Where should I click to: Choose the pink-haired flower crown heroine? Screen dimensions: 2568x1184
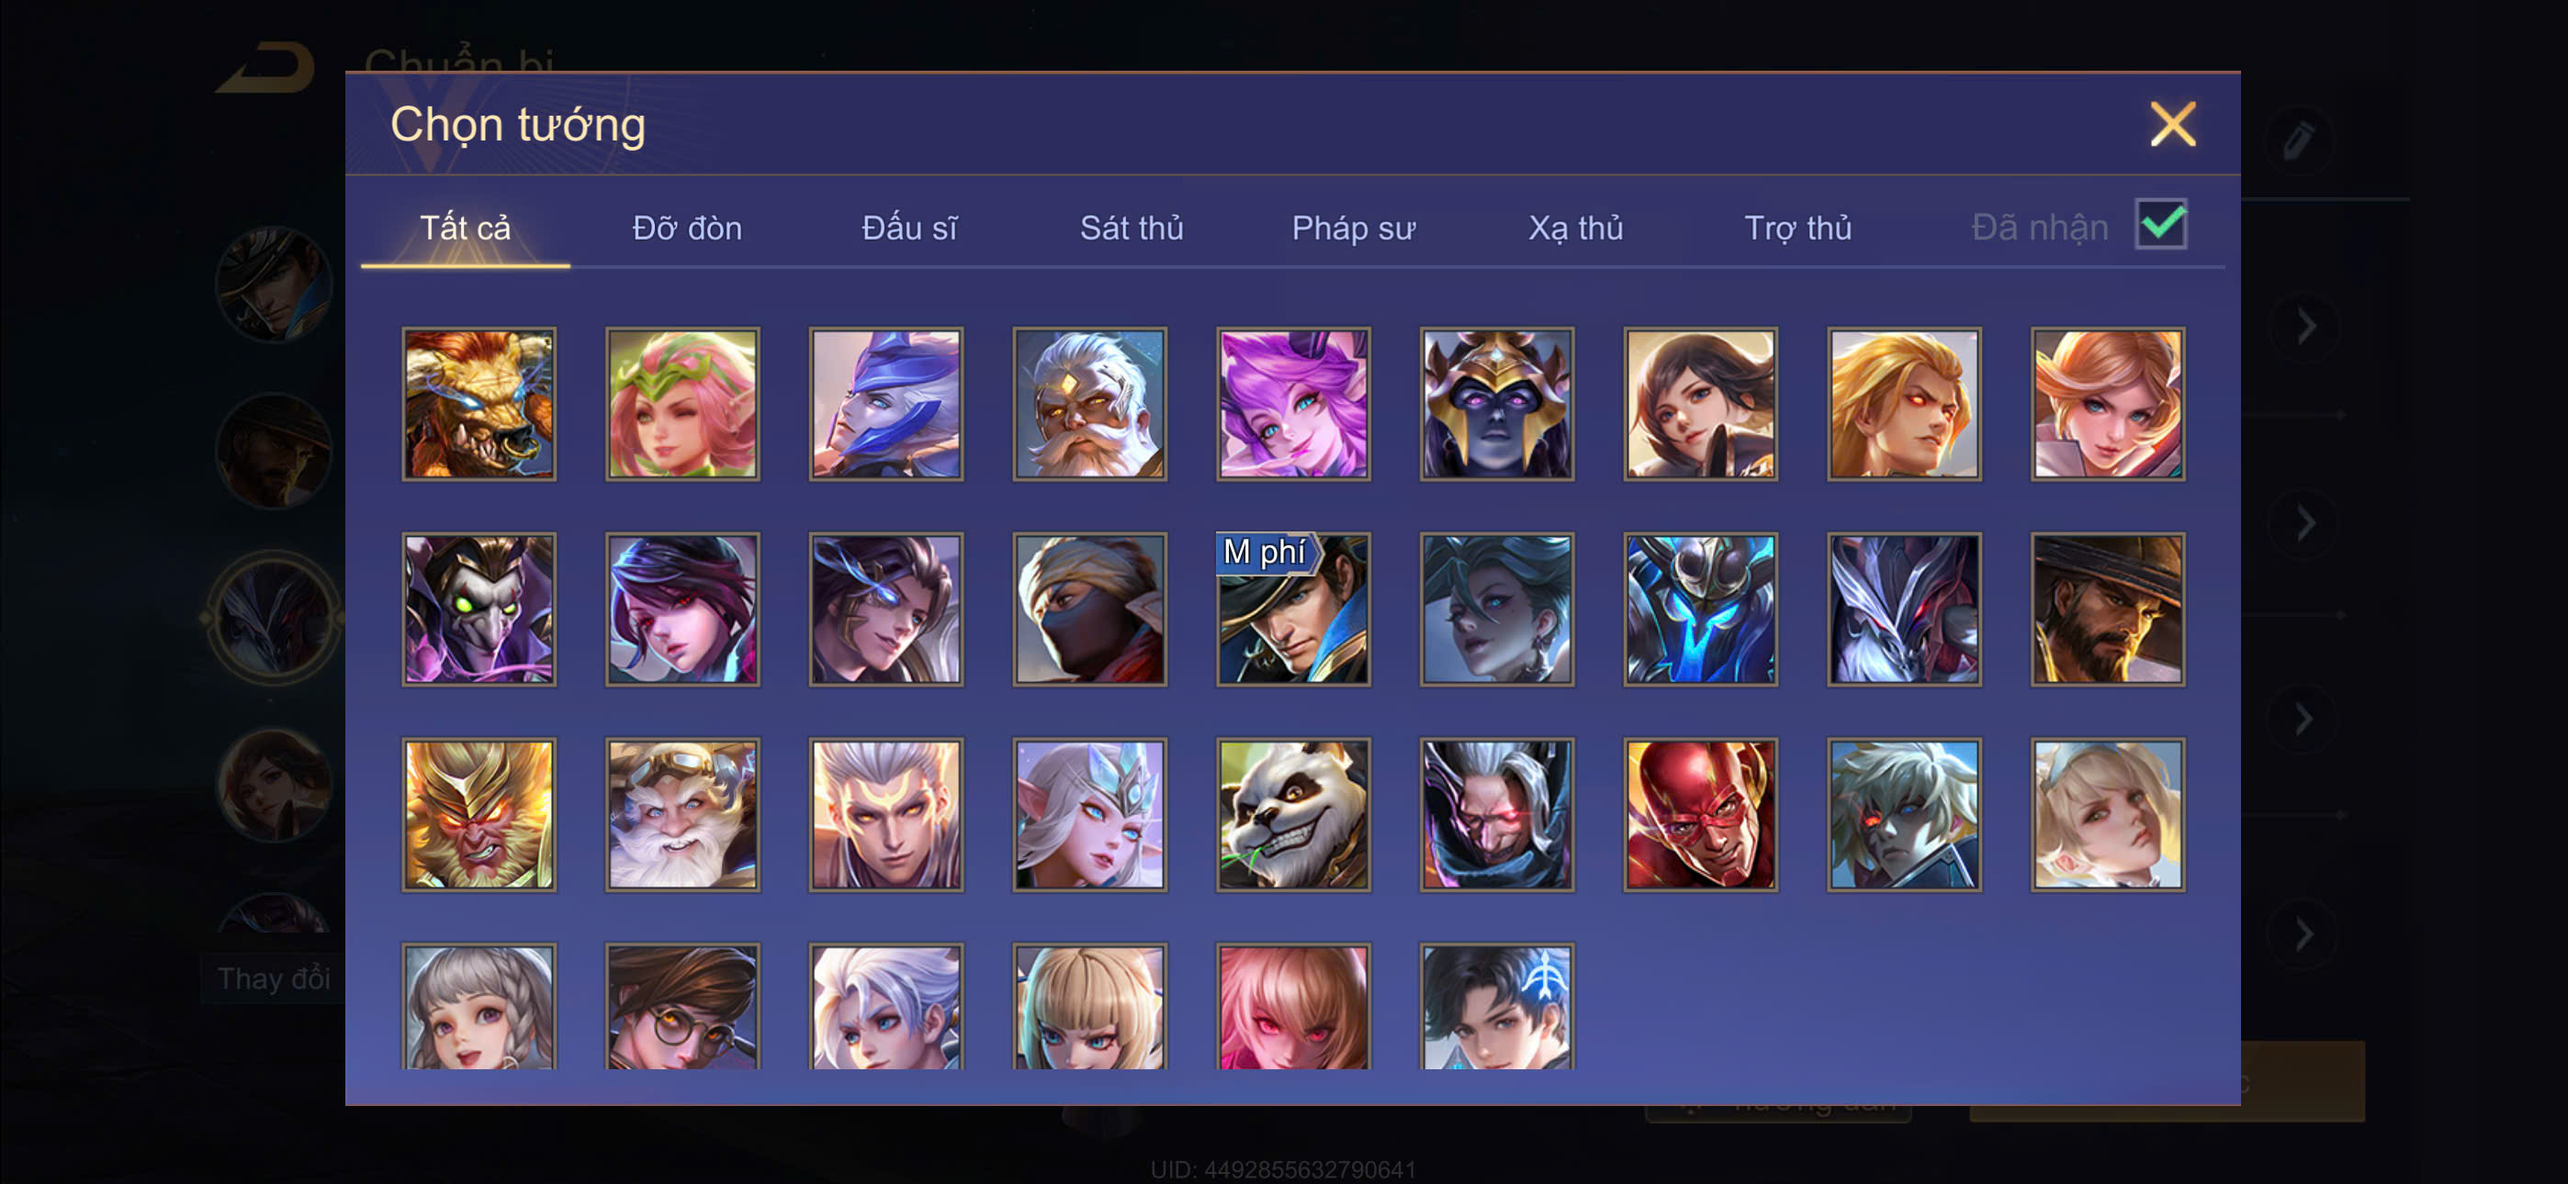click(x=681, y=404)
